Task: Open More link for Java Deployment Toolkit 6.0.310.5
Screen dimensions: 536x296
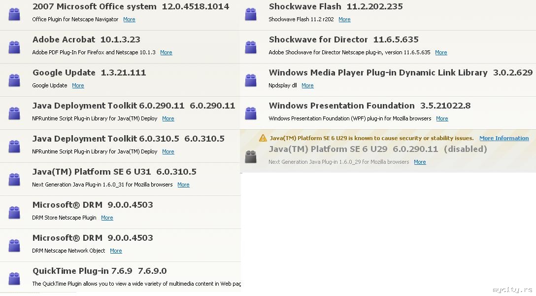Action: pos(168,151)
